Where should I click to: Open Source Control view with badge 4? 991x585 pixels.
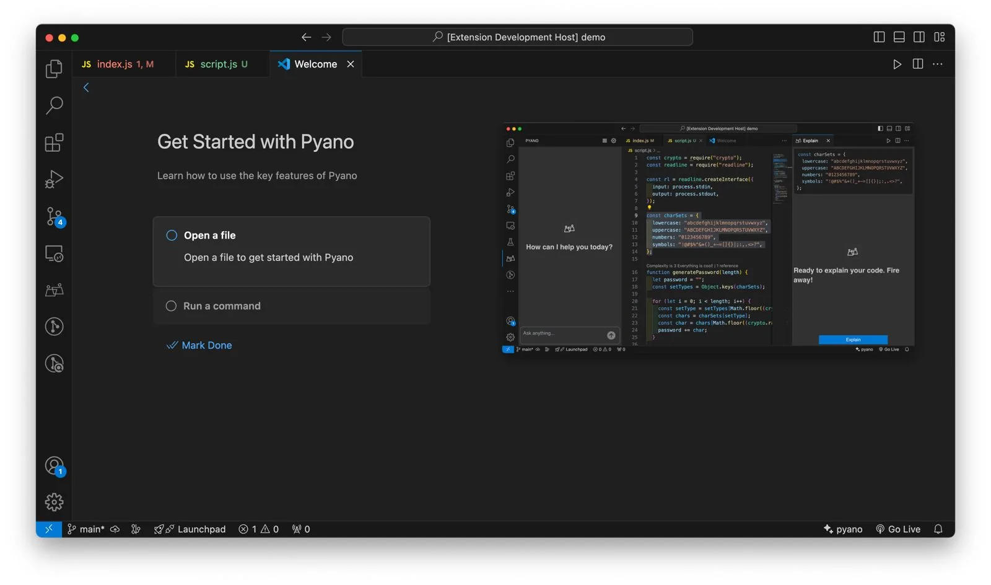[54, 216]
